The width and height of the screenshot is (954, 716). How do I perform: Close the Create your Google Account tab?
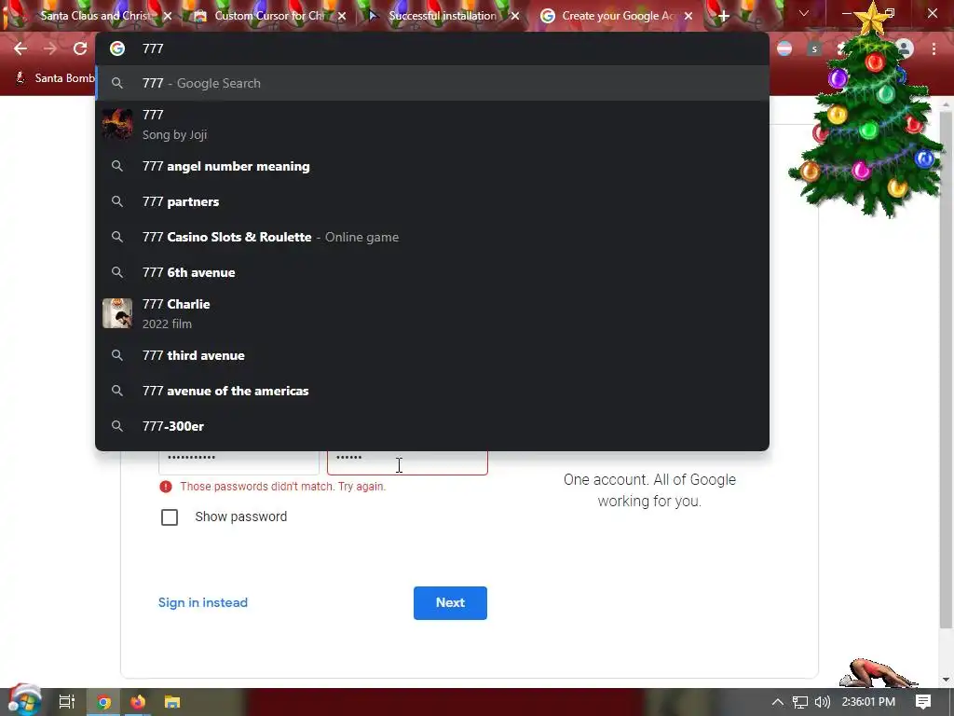[x=688, y=17]
